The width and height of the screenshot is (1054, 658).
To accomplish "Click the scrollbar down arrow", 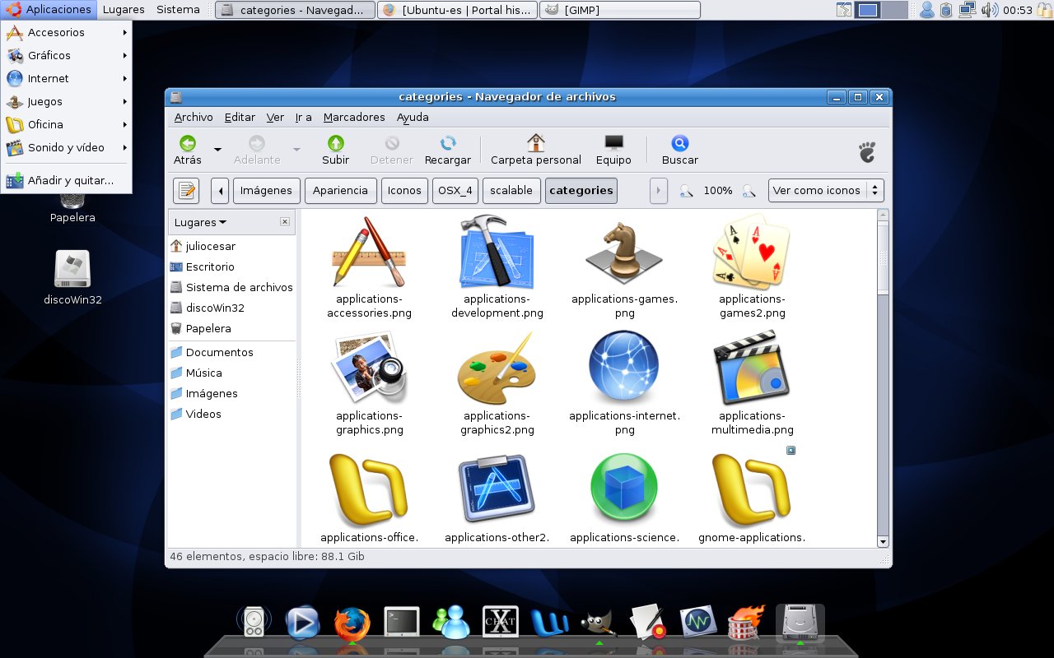I will [883, 541].
